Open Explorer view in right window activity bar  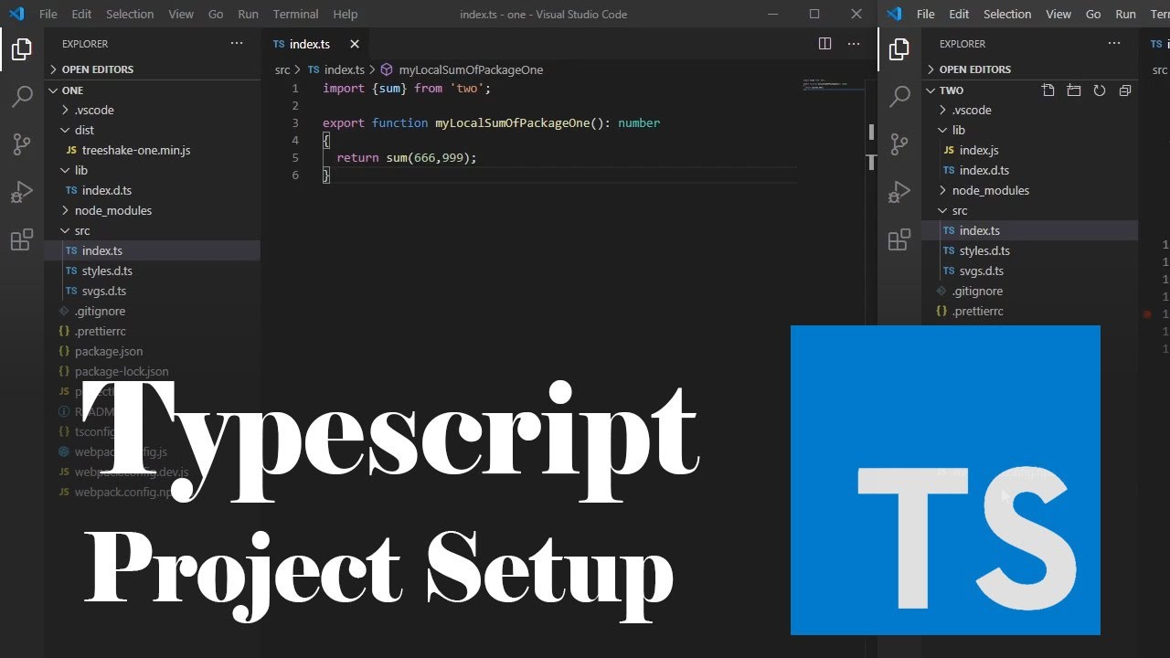899,49
